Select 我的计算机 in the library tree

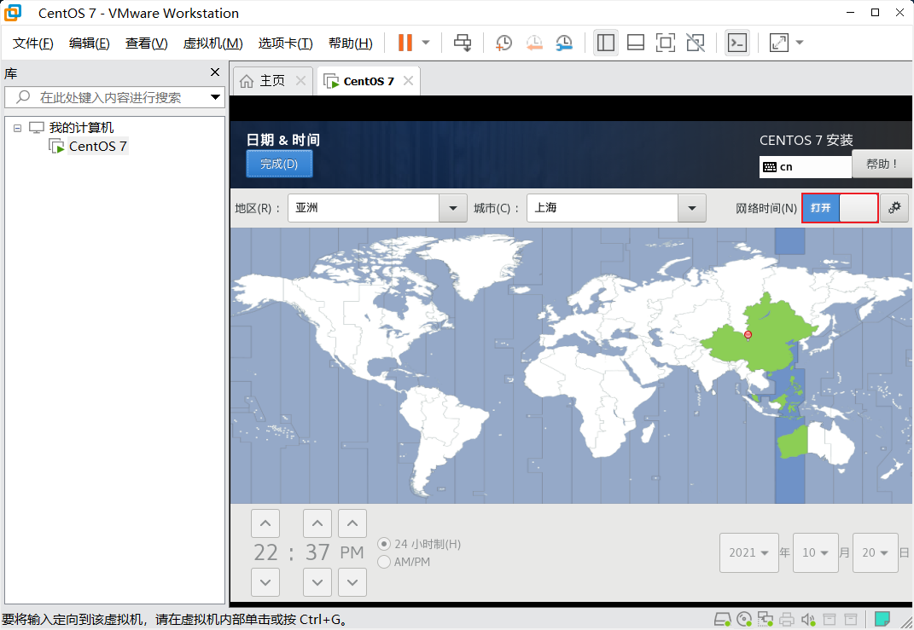[81, 128]
